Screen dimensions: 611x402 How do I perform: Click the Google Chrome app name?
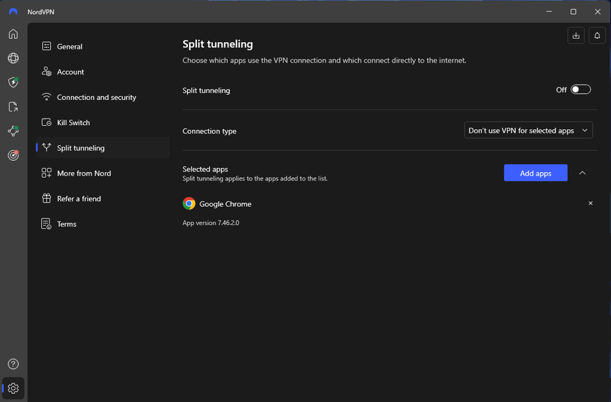[225, 204]
